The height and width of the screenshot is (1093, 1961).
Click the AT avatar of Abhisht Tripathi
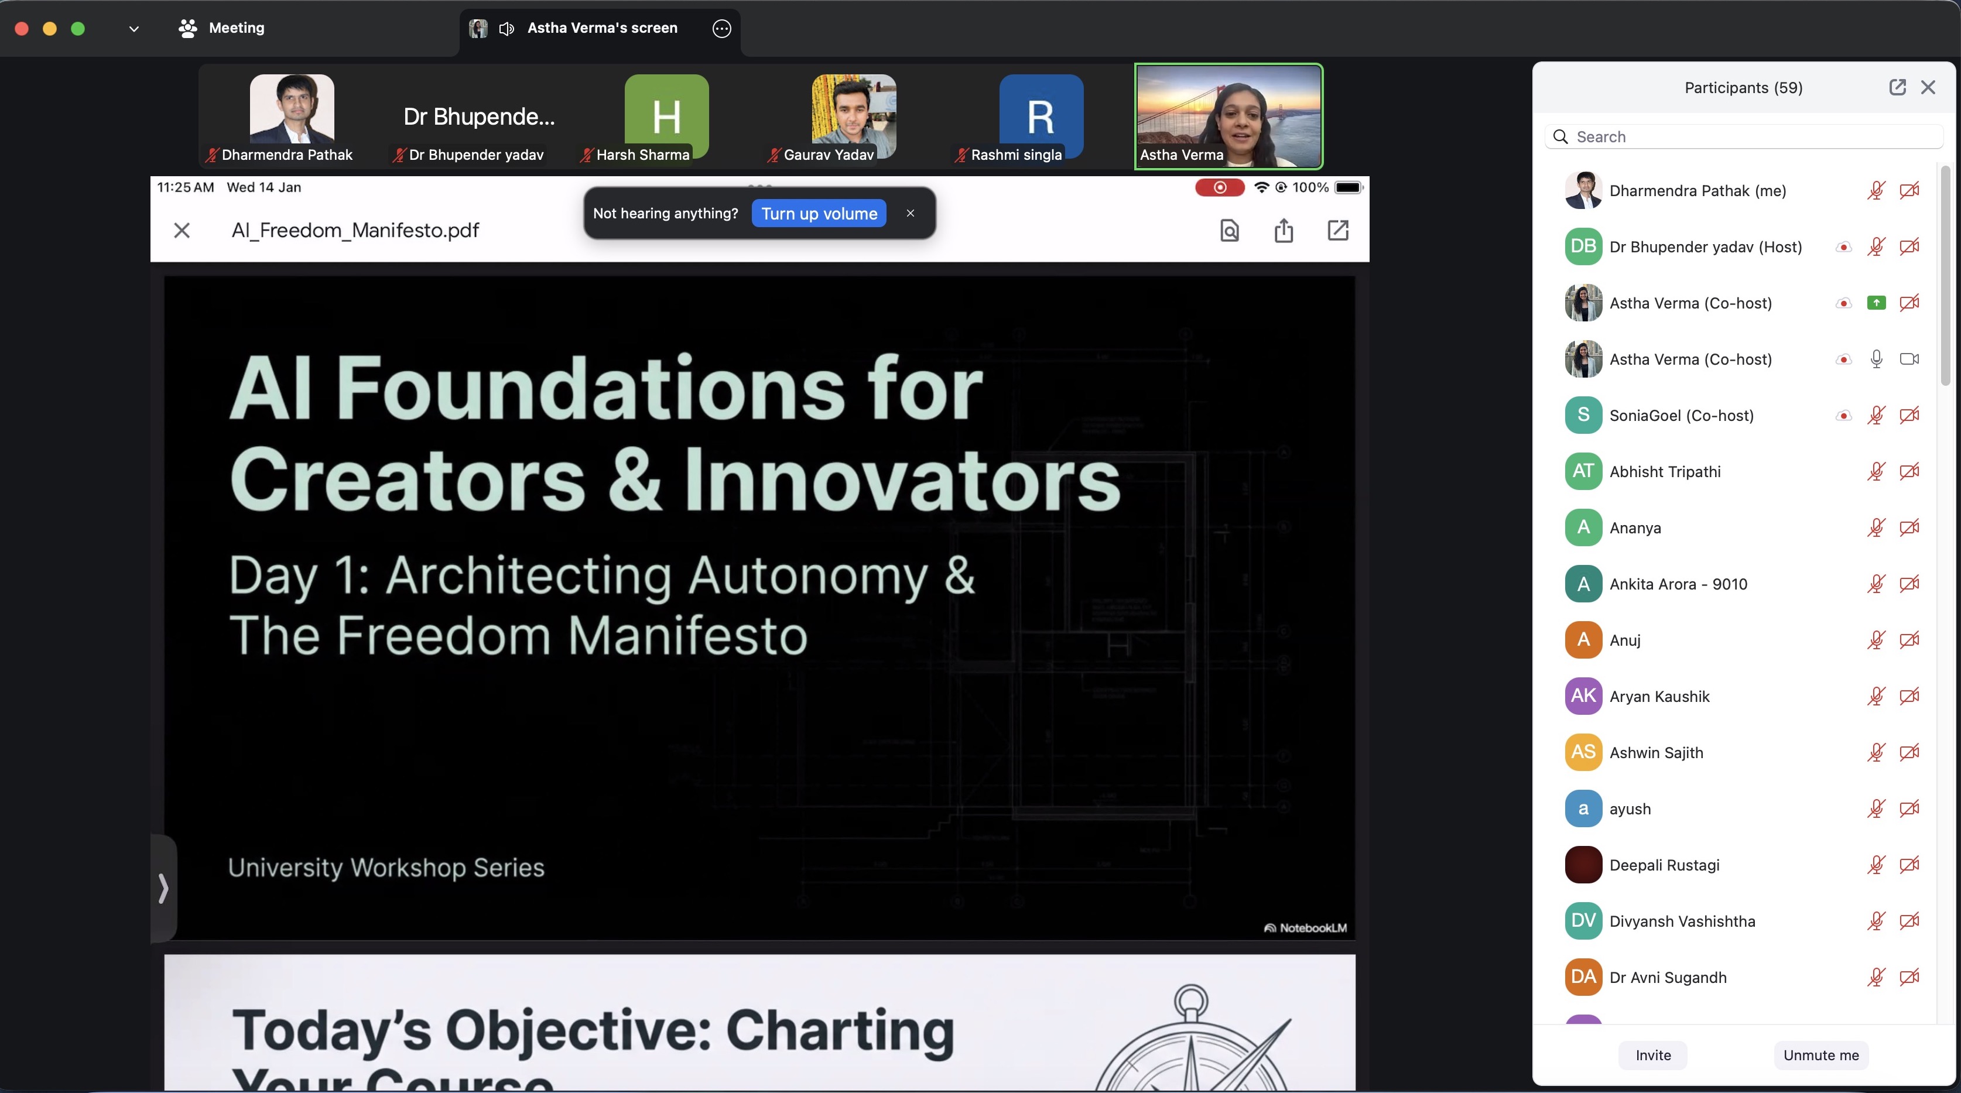[1583, 471]
